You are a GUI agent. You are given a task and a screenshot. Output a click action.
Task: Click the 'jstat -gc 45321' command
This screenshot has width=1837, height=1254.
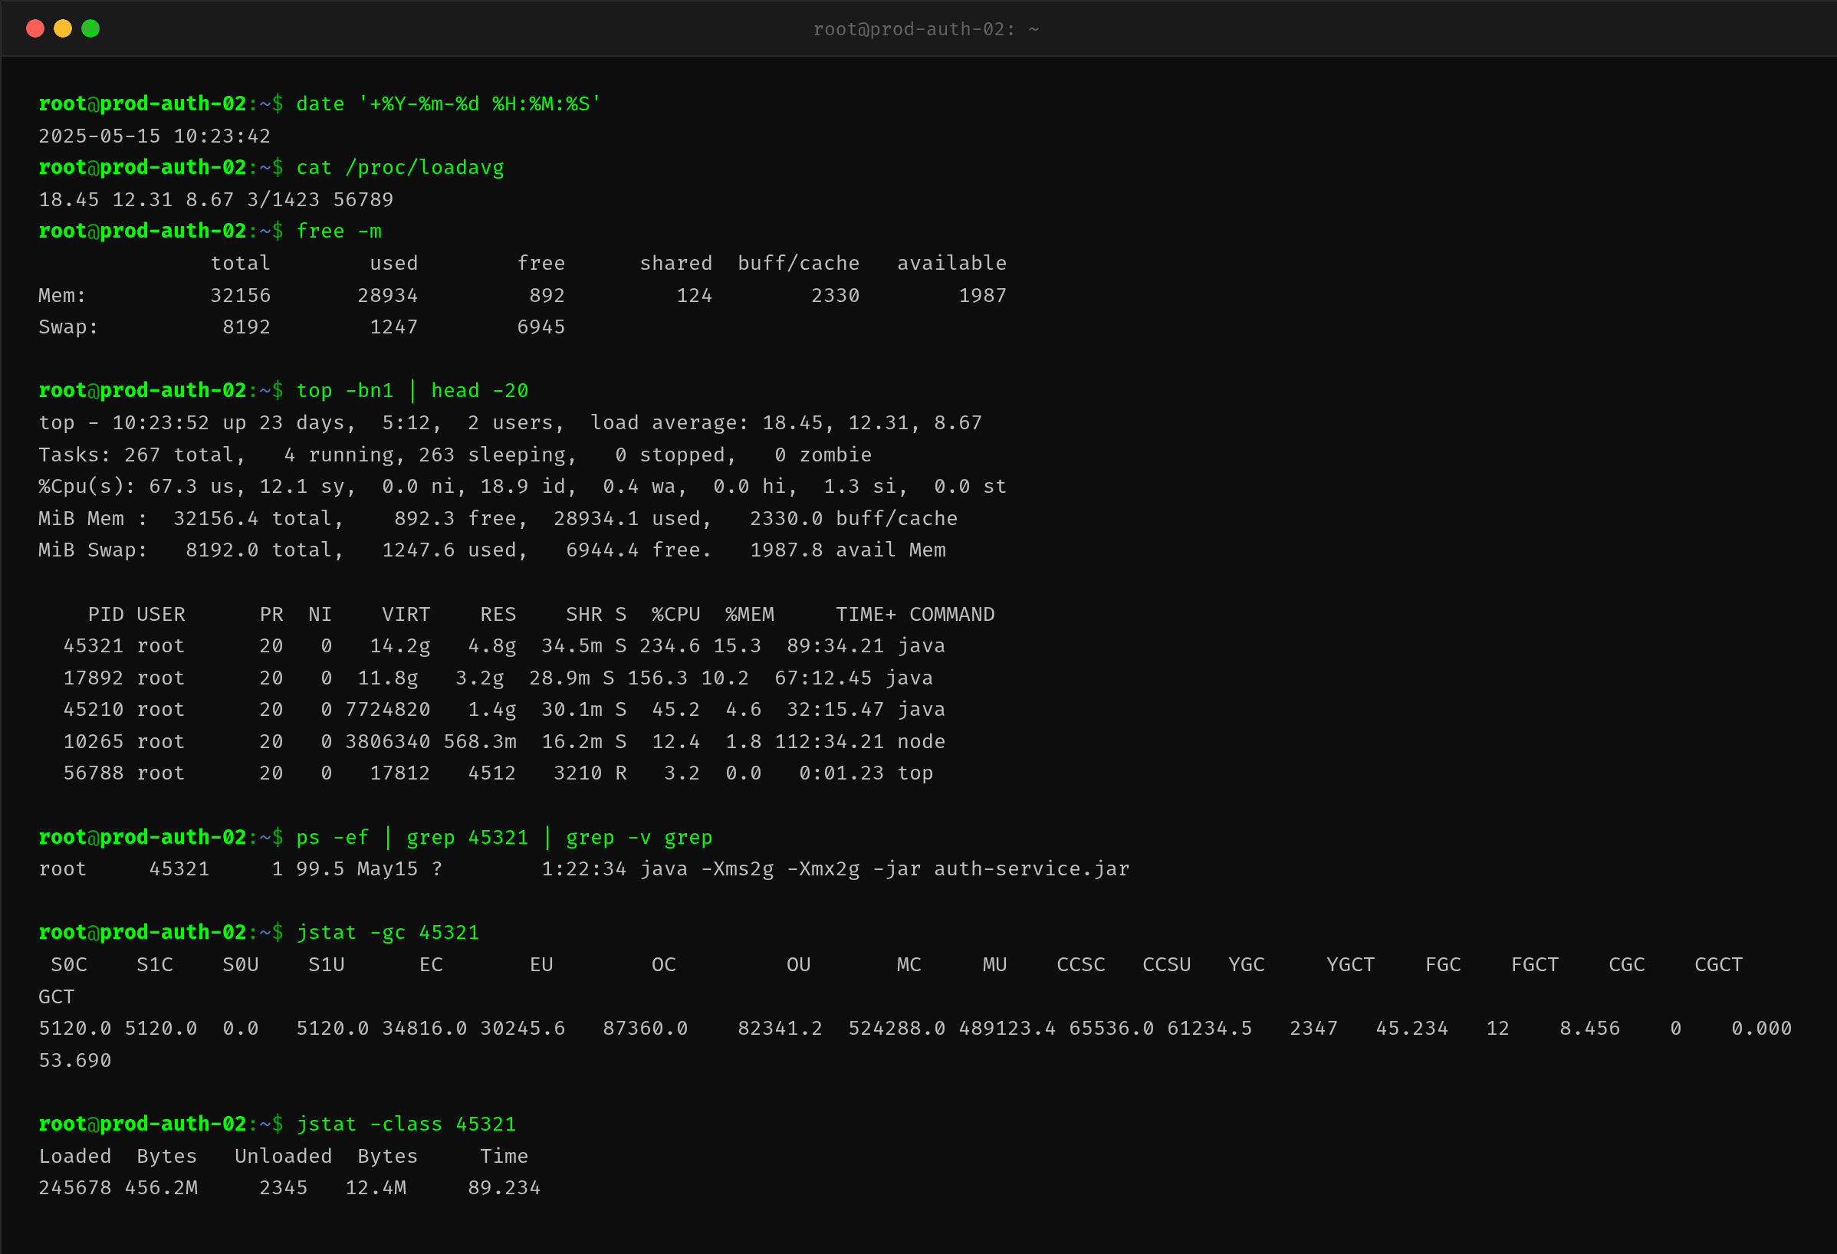387,932
